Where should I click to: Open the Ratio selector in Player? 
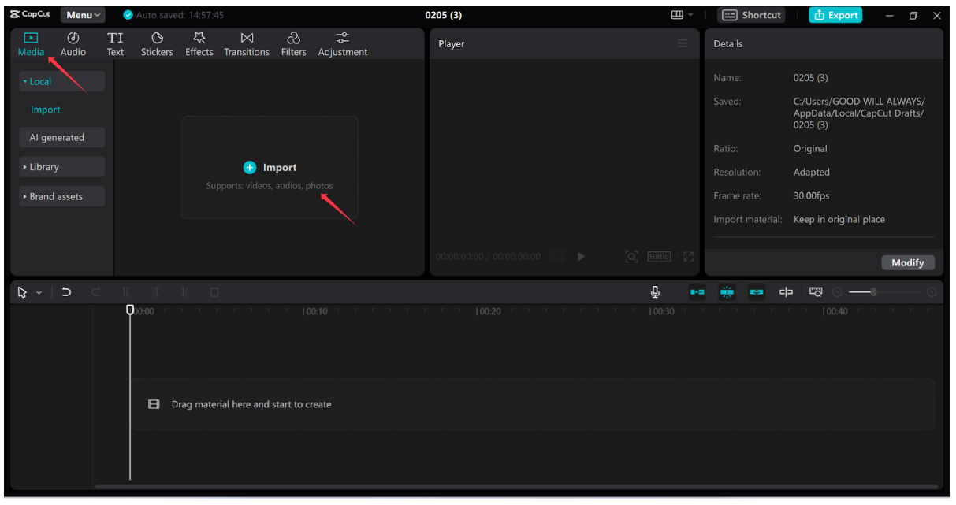(659, 257)
